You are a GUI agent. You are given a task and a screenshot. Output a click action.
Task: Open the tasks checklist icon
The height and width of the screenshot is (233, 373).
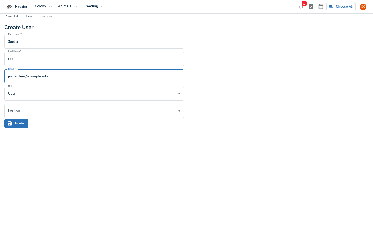311,7
